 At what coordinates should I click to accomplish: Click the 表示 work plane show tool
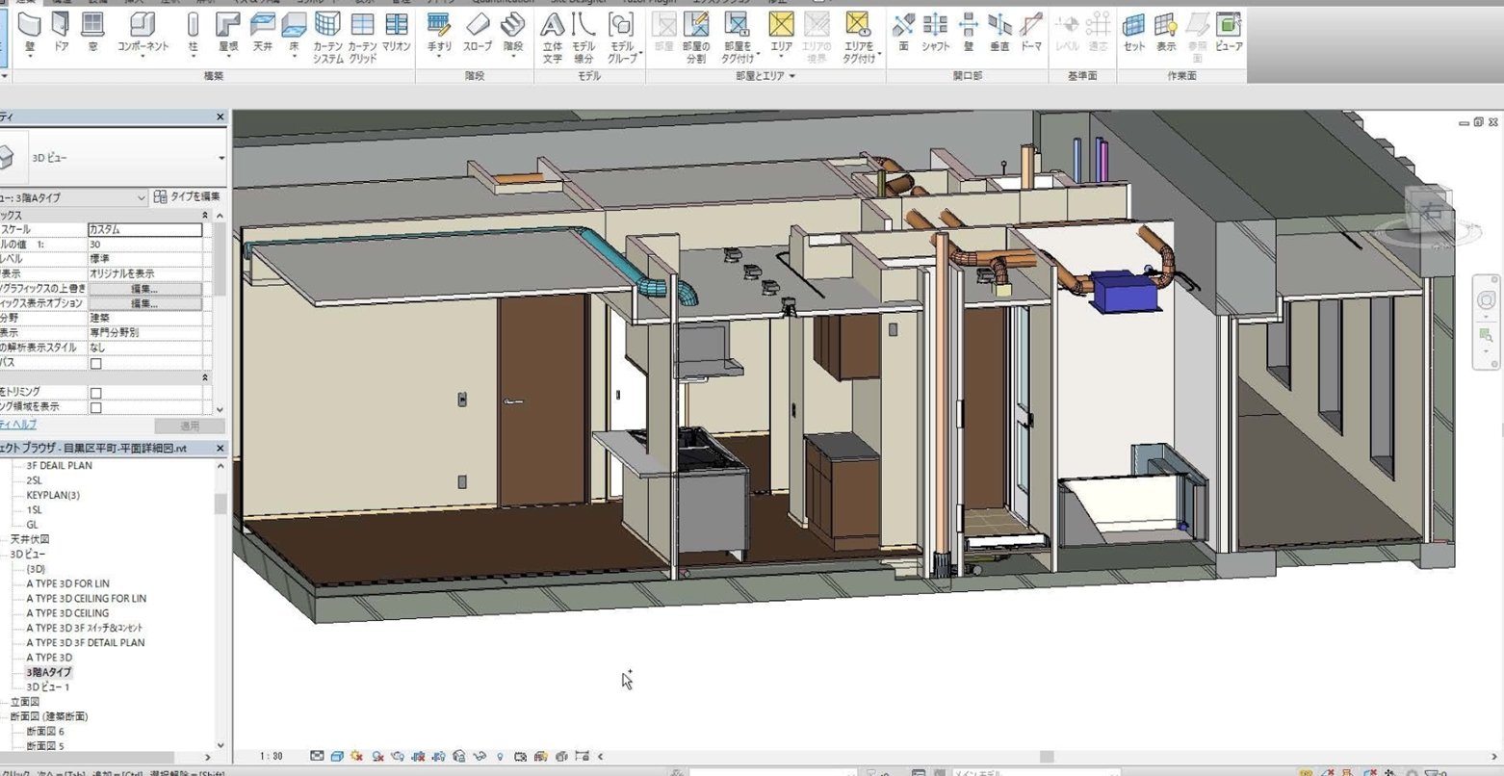click(1166, 34)
